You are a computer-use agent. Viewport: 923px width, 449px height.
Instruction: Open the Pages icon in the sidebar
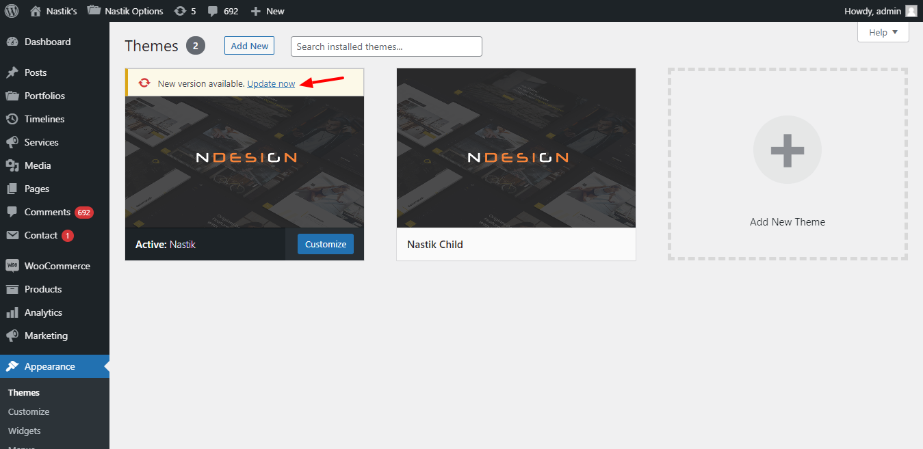[14, 188]
